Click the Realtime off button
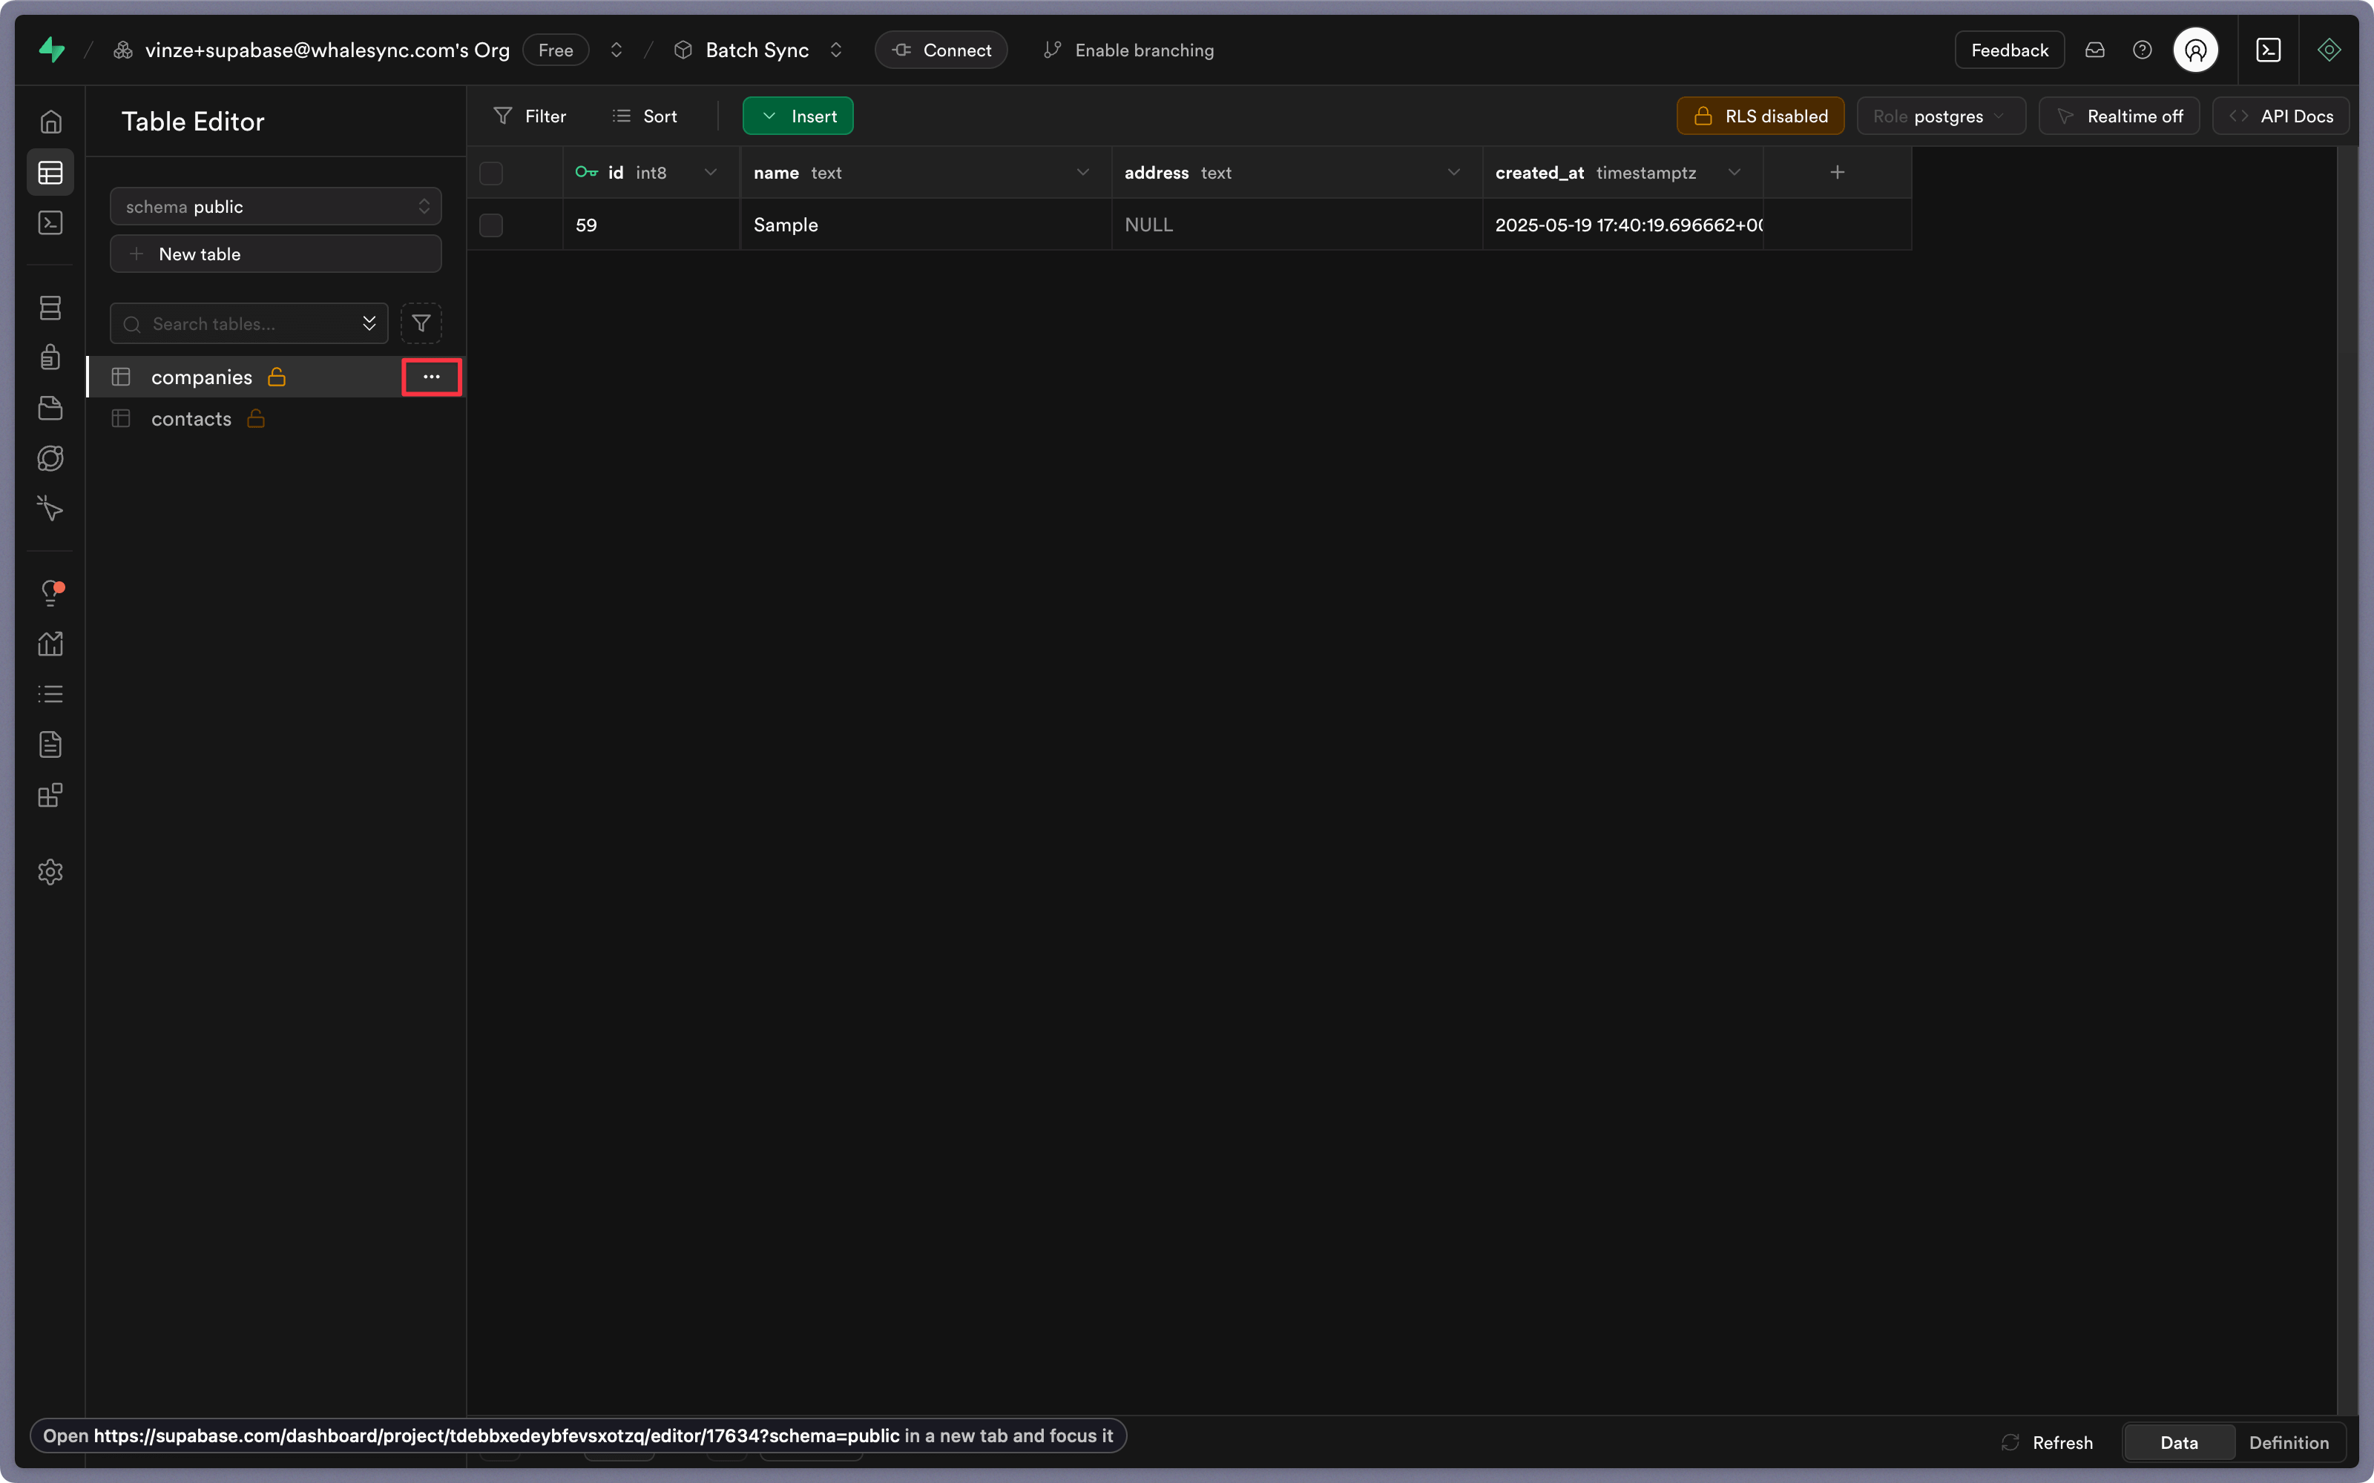Image resolution: width=2374 pixels, height=1483 pixels. click(2119, 116)
